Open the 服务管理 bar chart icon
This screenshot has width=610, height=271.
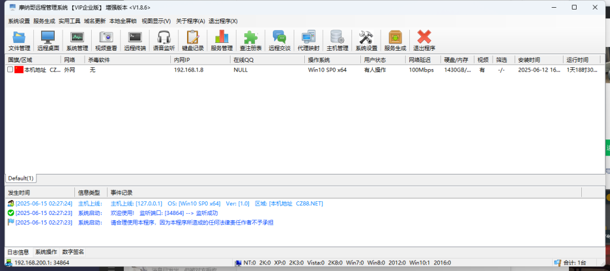click(222, 41)
